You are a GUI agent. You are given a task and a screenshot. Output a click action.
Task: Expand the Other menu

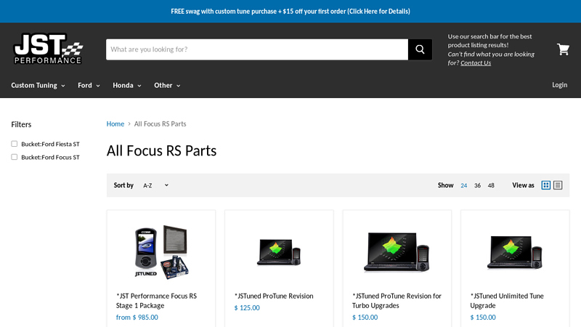click(x=168, y=85)
